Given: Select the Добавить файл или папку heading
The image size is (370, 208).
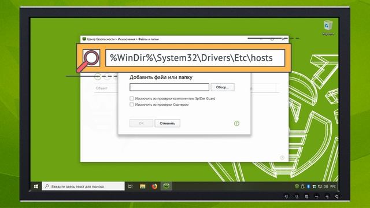Looking at the screenshot, I should click(161, 77).
